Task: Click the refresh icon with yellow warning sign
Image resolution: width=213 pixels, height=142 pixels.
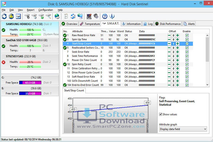Action: [11, 17]
